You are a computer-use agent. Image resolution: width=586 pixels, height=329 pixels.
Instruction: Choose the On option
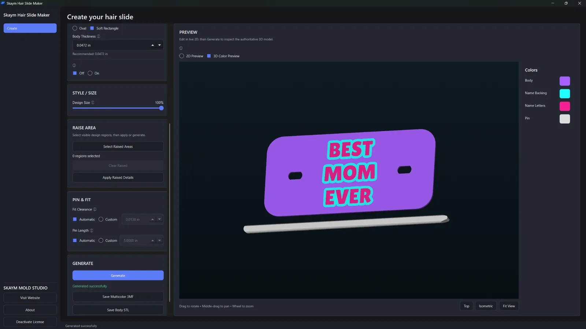tap(93, 73)
